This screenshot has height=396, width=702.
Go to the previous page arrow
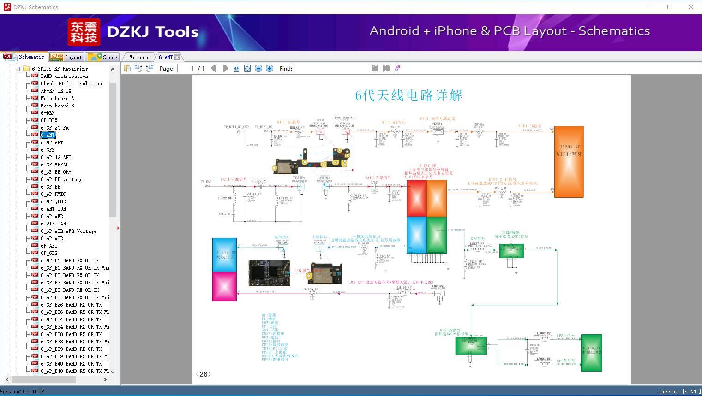[x=214, y=68]
